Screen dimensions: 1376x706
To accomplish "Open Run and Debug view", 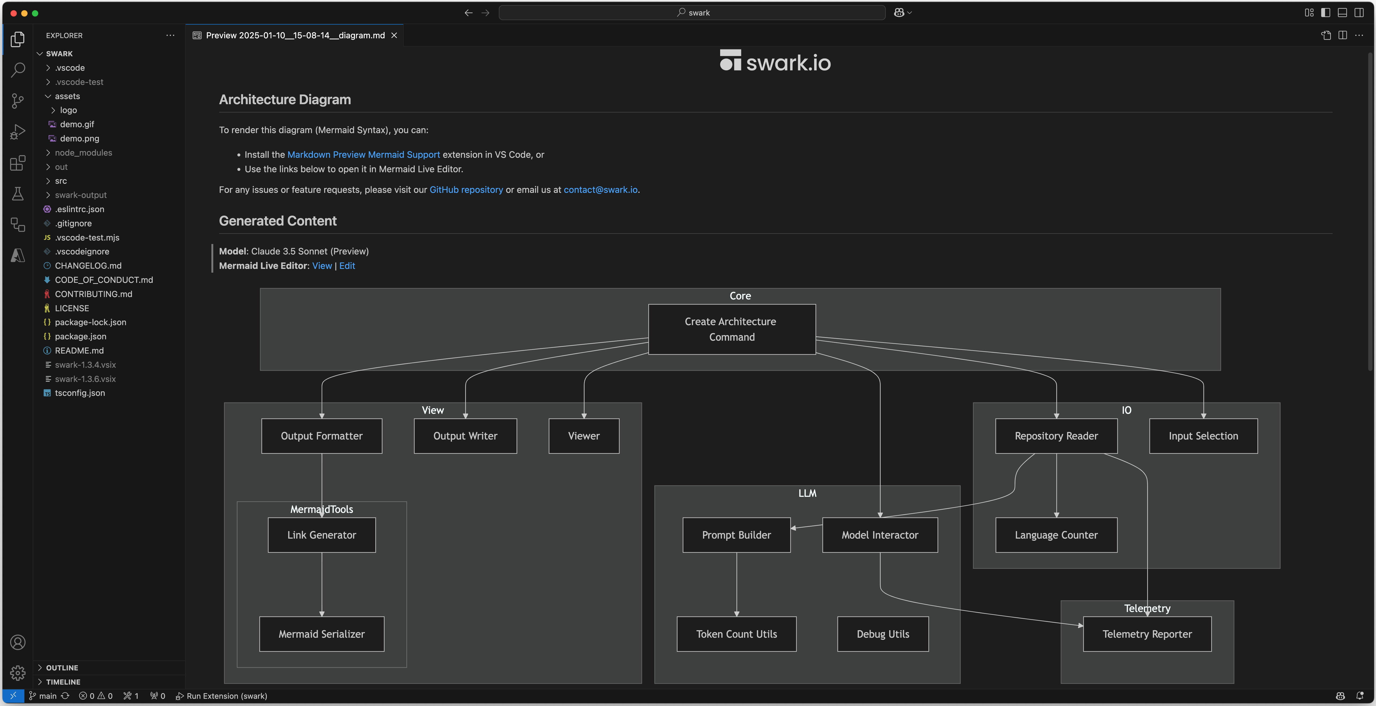I will coord(18,132).
